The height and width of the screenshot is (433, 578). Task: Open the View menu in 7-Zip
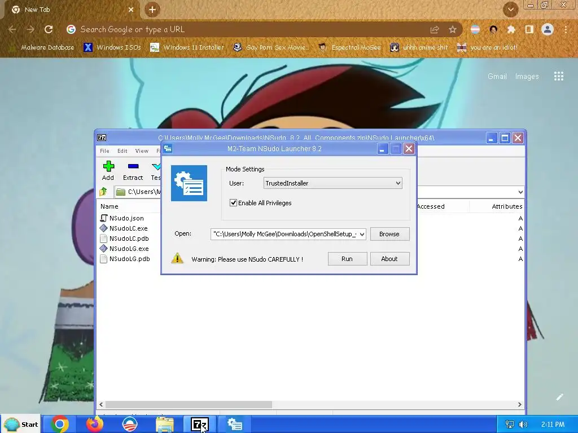[x=142, y=151]
